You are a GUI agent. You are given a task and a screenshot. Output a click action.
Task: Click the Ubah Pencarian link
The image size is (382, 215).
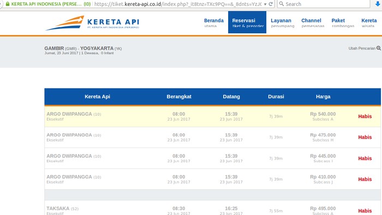[362, 48]
